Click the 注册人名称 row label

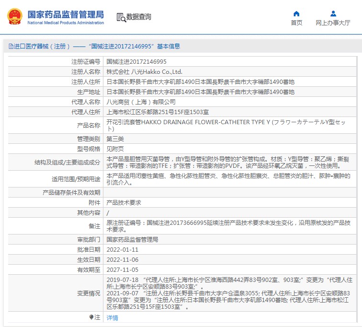coord(86,72)
